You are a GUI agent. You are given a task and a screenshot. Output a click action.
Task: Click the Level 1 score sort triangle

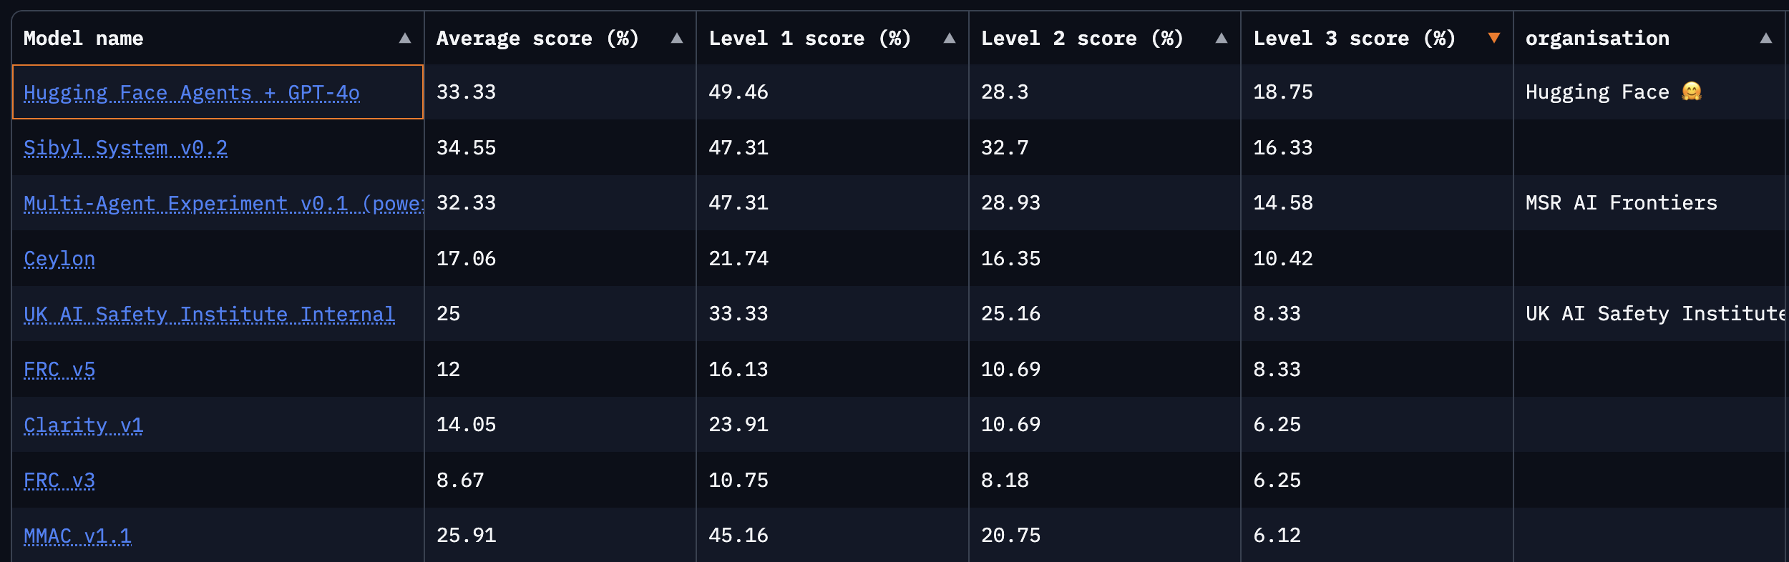pyautogui.click(x=949, y=39)
